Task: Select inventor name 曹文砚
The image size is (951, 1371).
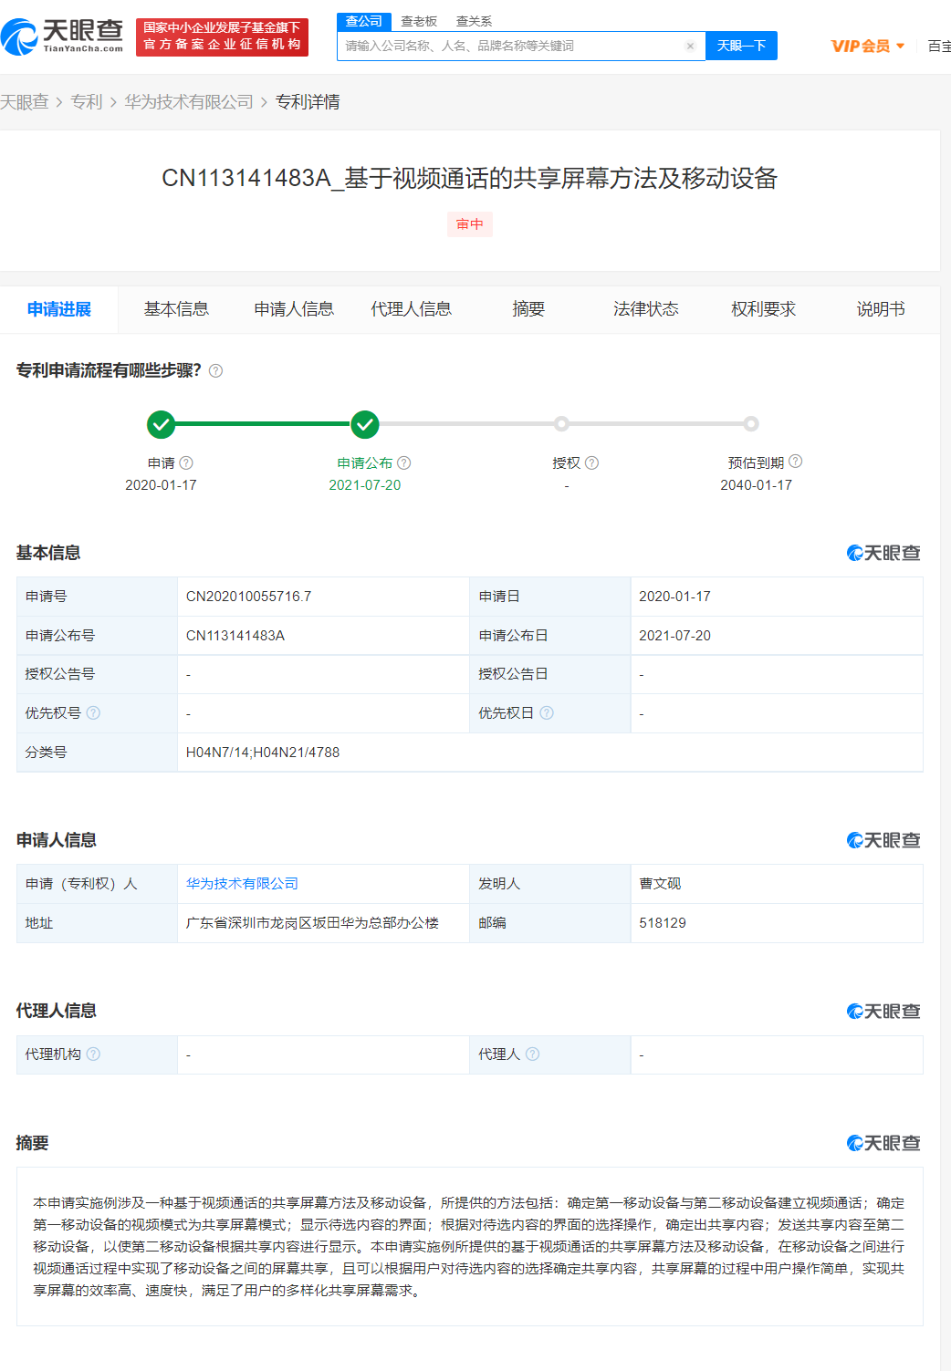Action: pos(660,883)
